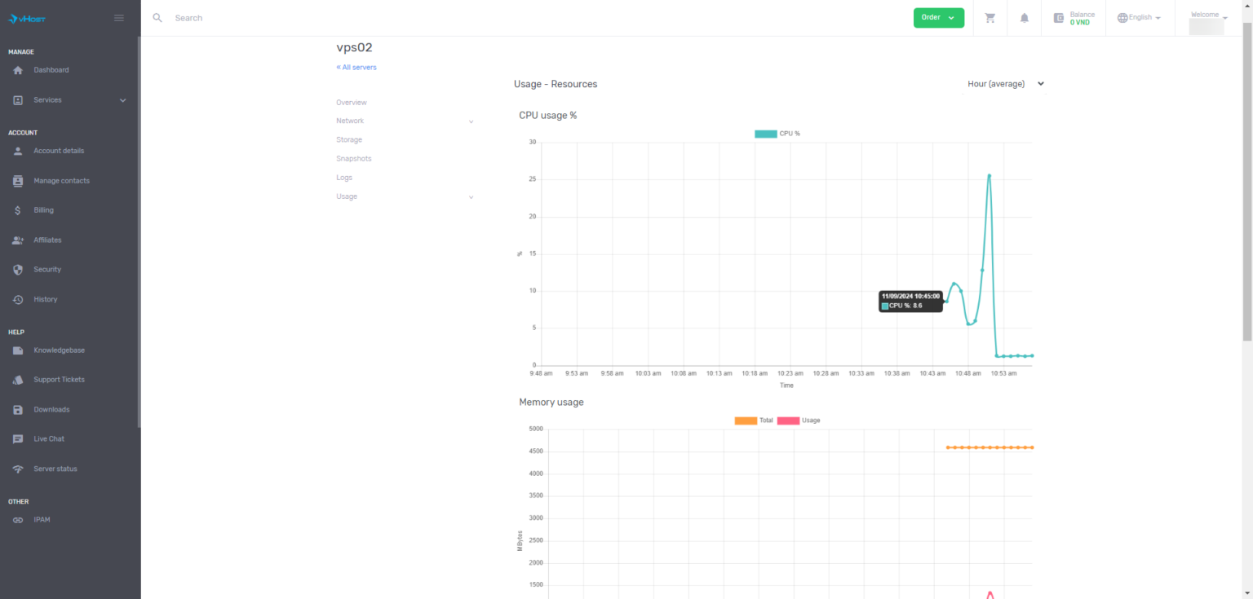Image resolution: width=1253 pixels, height=599 pixels.
Task: Open the Storage section
Action: [x=349, y=140]
